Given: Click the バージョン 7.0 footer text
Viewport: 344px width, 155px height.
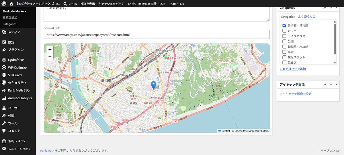Looking at the screenshot, I should [330, 150].
